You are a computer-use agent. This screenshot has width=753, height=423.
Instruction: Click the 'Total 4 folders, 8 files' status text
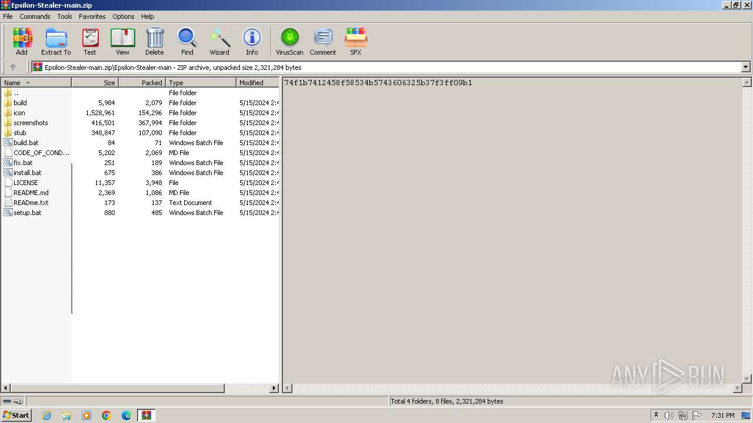point(447,401)
